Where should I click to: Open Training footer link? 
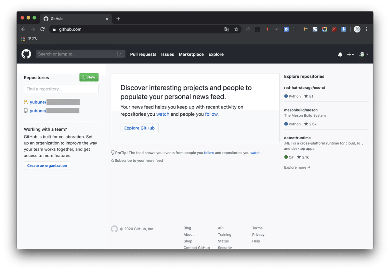[225, 235]
